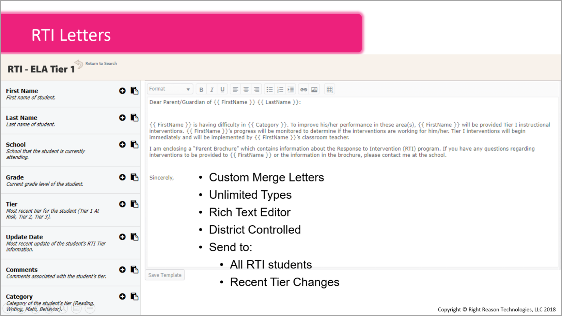
Task: Apply italic formatting
Action: point(212,89)
